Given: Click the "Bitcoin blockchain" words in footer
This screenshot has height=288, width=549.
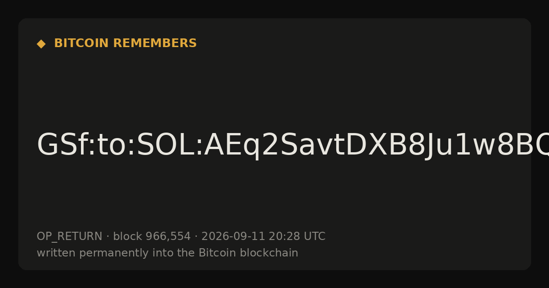Looking at the screenshot, I should [x=248, y=253].
